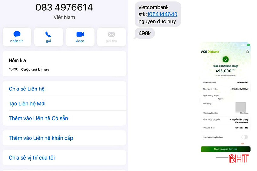Image resolution: width=257 pixels, height=171 pixels.
Task: Tap the 498k message bubble
Action: (x=145, y=33)
